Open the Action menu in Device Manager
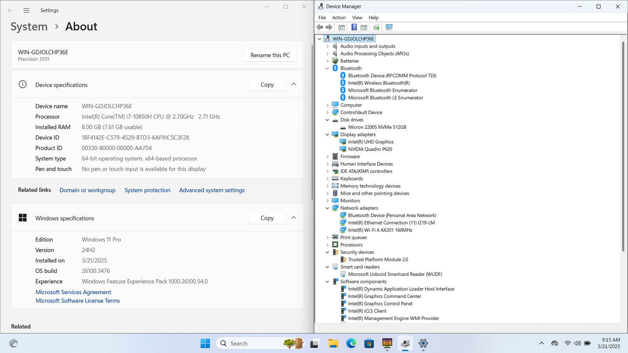628x353 pixels. point(339,18)
